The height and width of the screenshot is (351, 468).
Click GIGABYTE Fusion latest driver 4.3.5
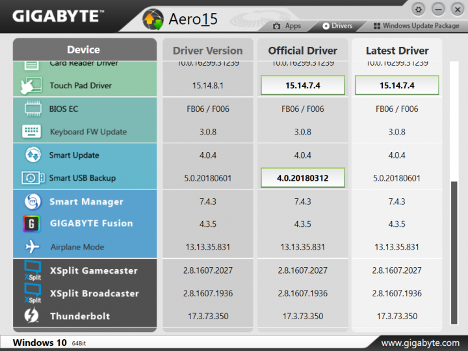pyautogui.click(x=396, y=224)
